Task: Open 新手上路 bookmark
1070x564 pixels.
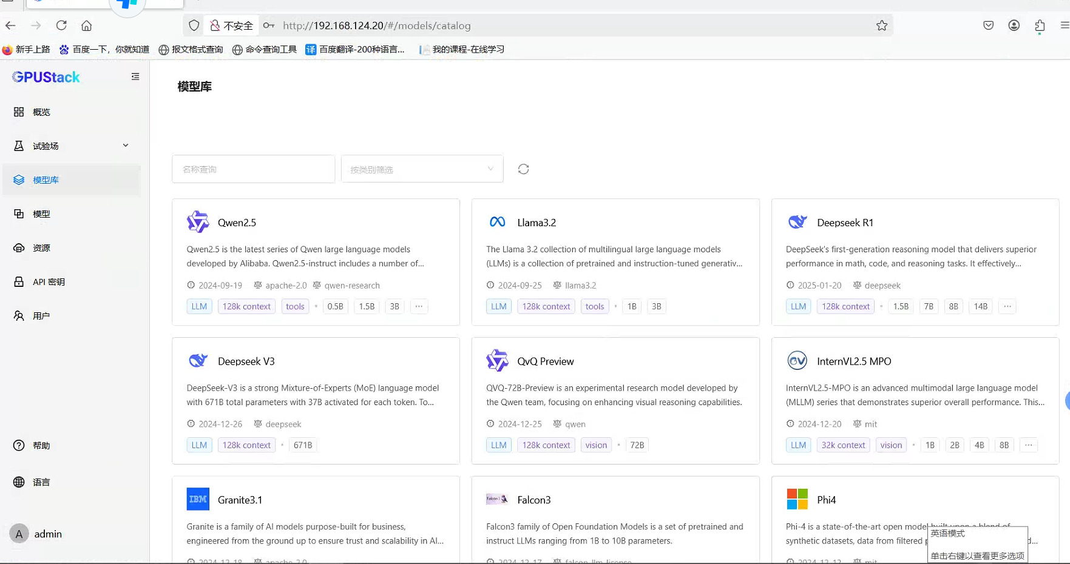Action: point(26,49)
